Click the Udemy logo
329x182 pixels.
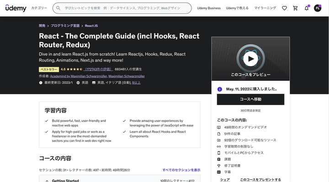(x=16, y=8)
